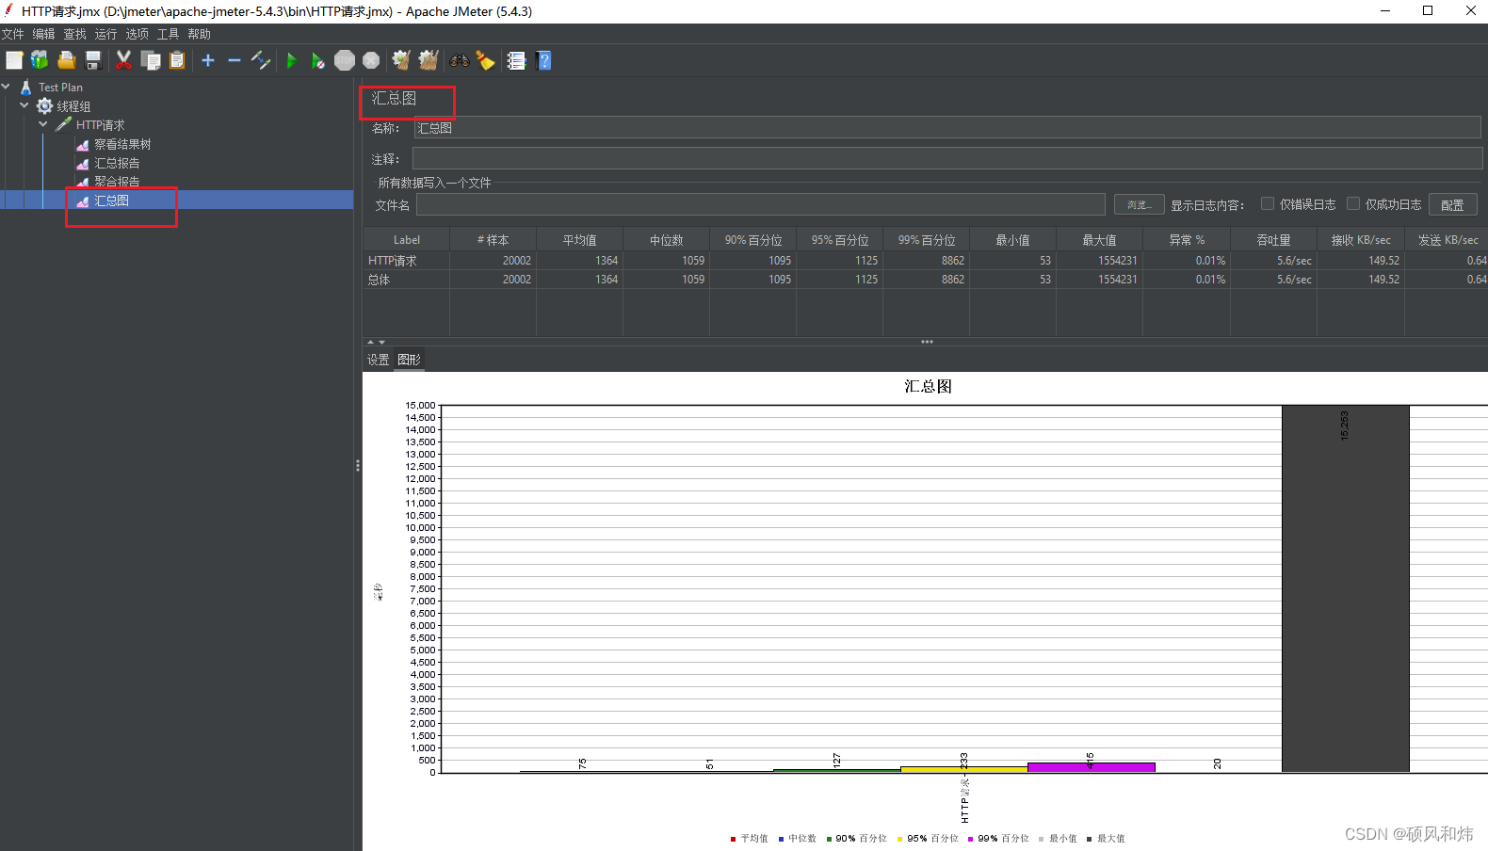Image resolution: width=1488 pixels, height=851 pixels.
Task: Click the 察看结果树 listener icon
Action: (x=83, y=144)
